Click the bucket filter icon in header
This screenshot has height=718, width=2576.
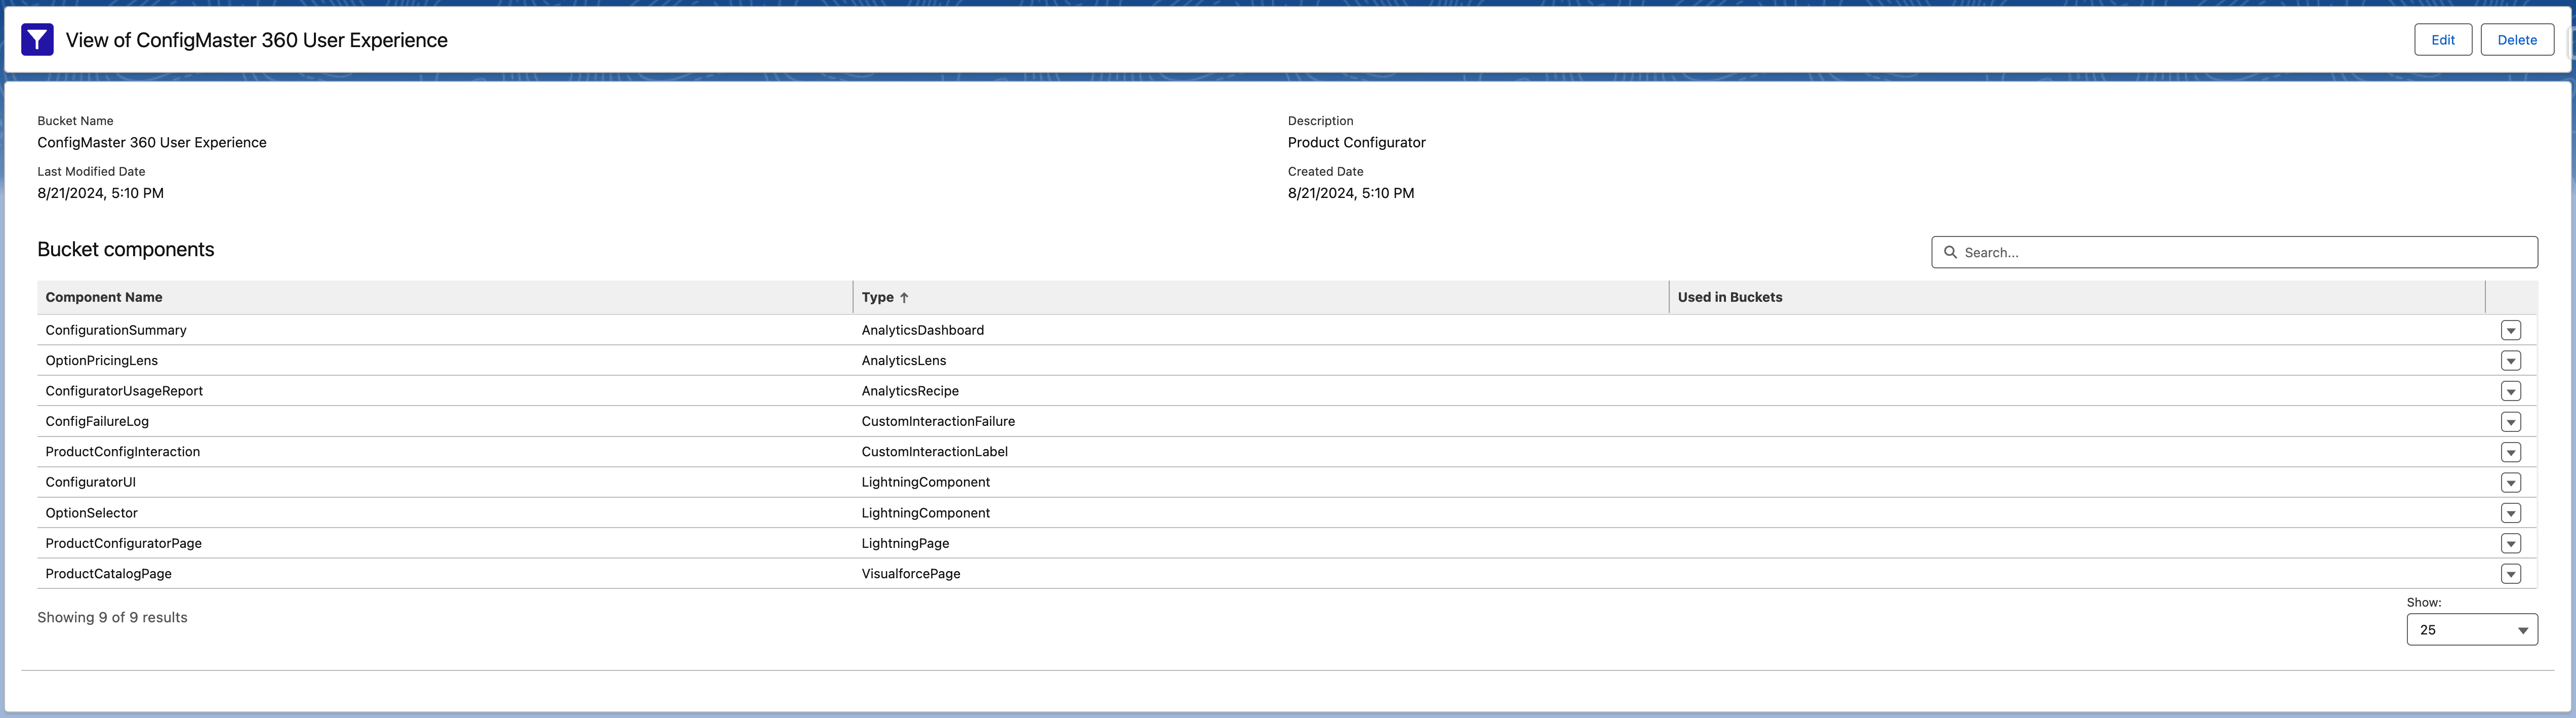point(37,40)
